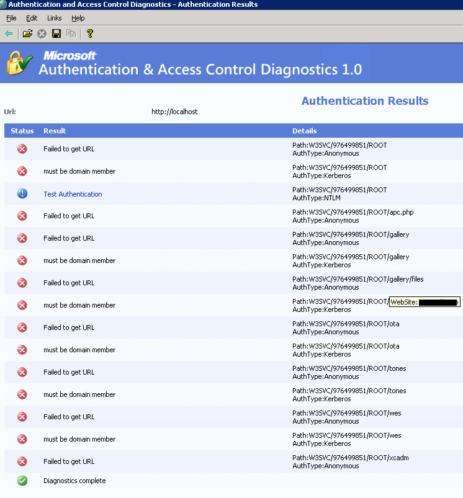Click the back arrow toolbar icon
Screen dimensions: 463x498
(9, 33)
